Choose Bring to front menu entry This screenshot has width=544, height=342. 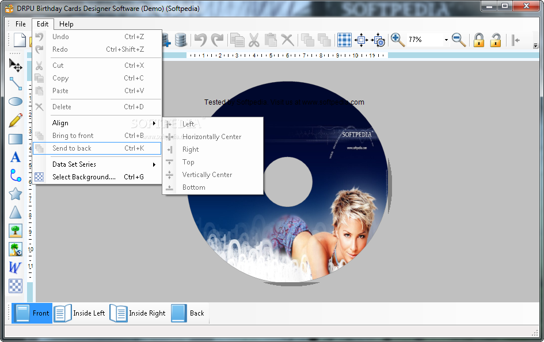pos(97,136)
